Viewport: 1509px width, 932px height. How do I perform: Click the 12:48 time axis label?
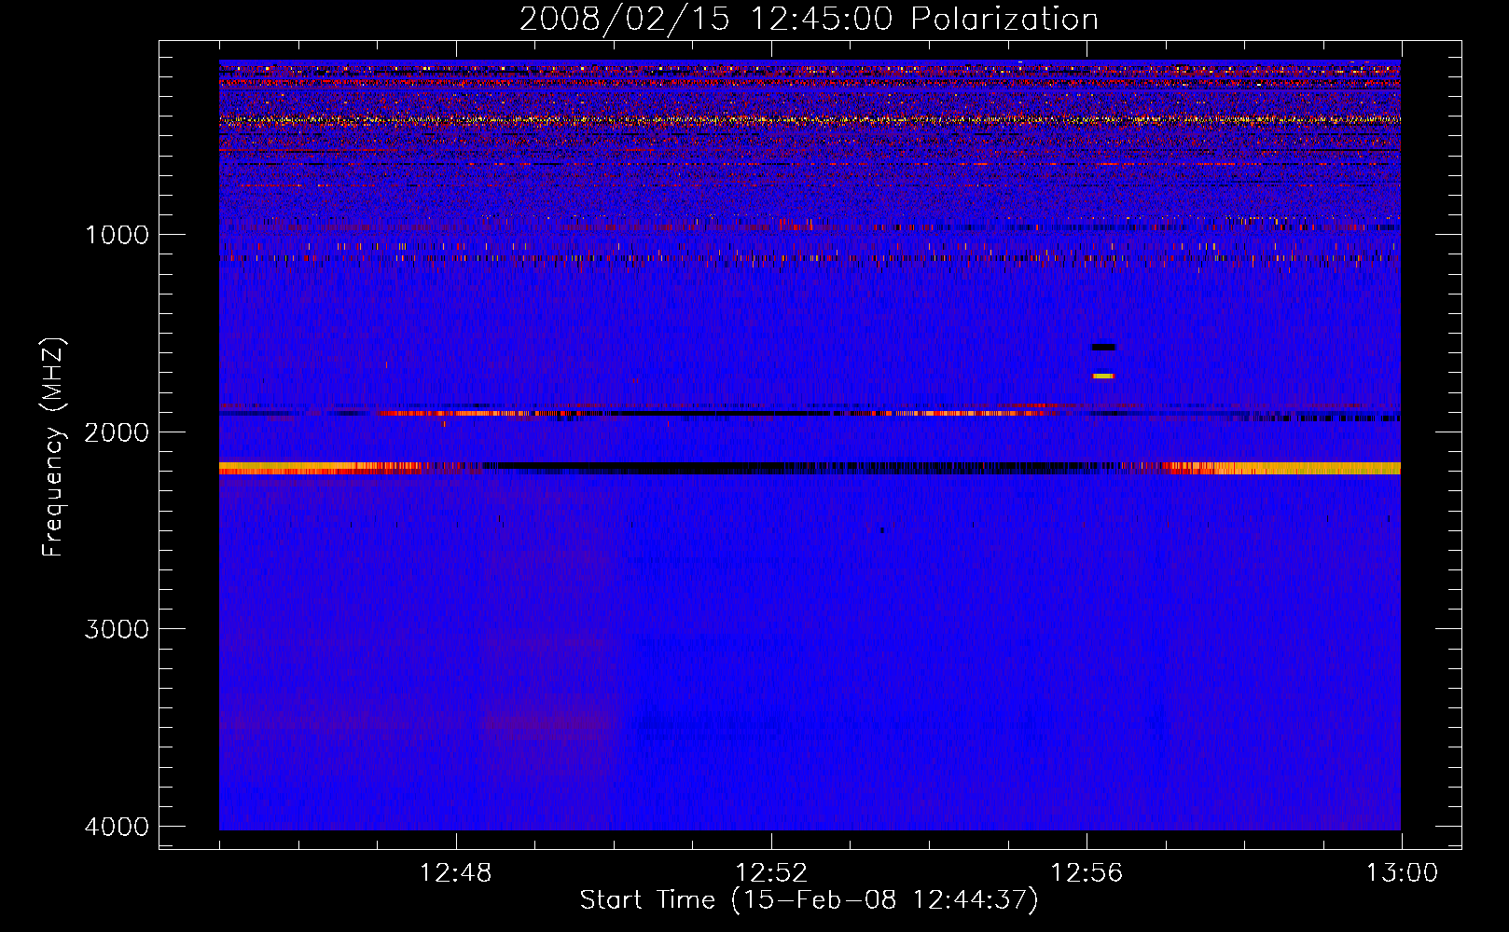(x=455, y=873)
